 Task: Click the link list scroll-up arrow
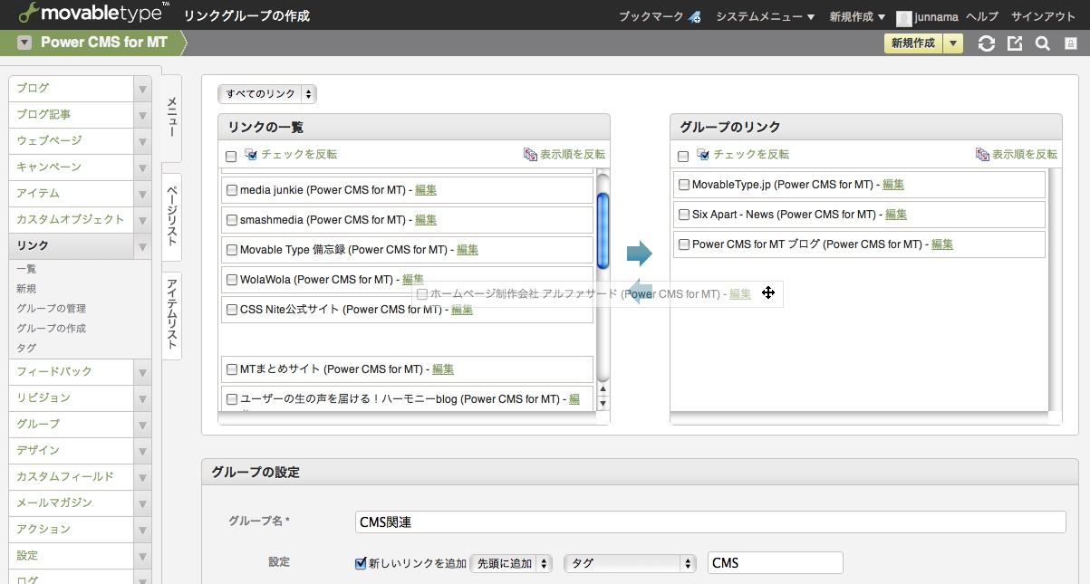[x=603, y=390]
